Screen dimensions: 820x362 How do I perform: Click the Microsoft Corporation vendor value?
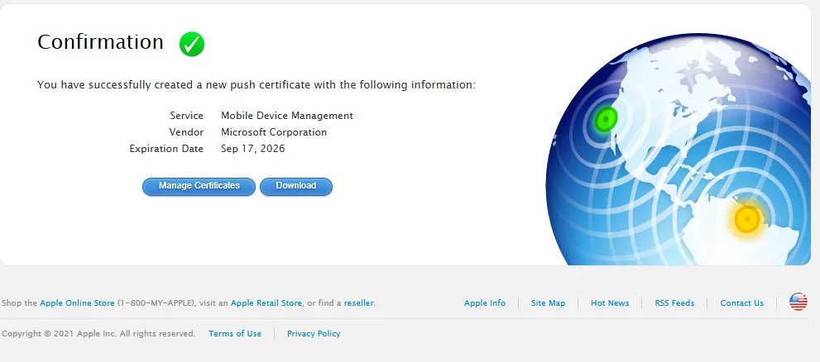pyautogui.click(x=274, y=132)
